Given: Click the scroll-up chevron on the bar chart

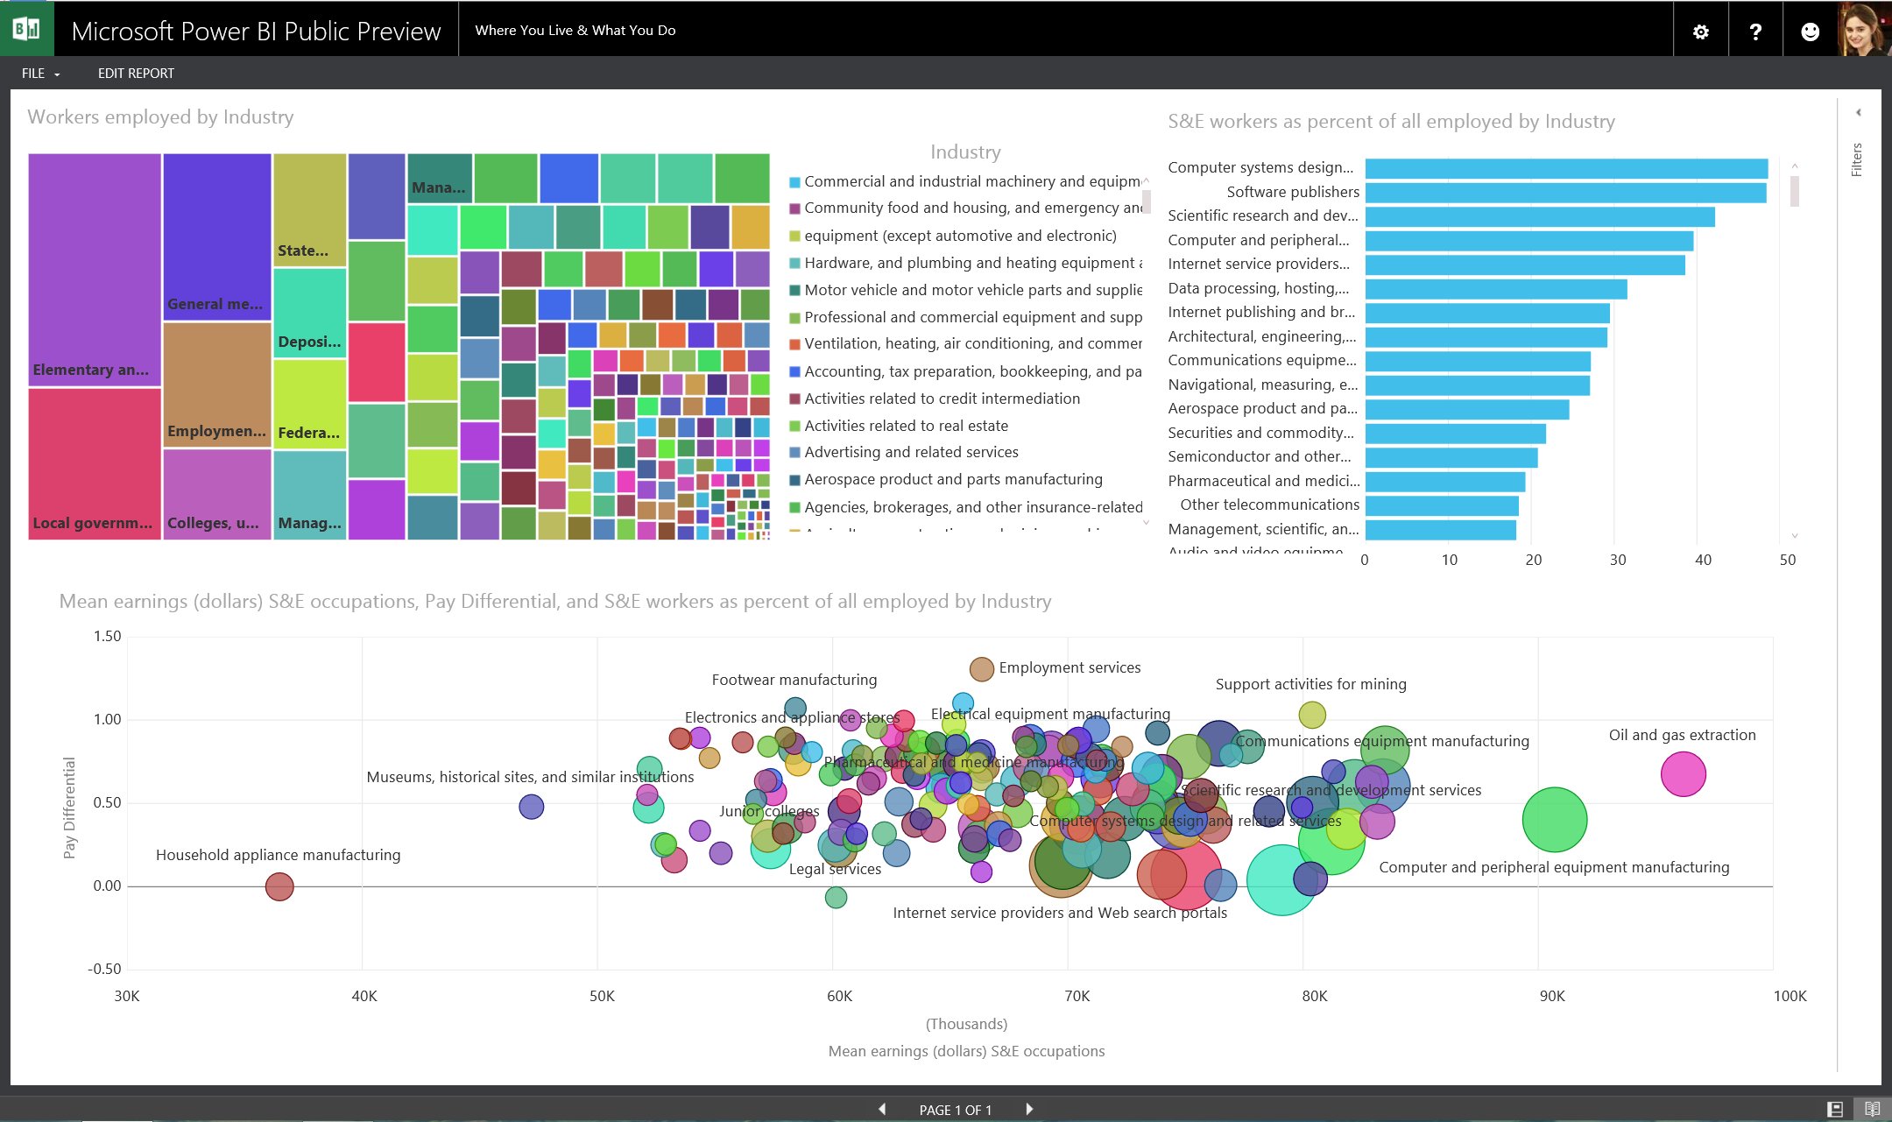Looking at the screenshot, I should pyautogui.click(x=1794, y=166).
